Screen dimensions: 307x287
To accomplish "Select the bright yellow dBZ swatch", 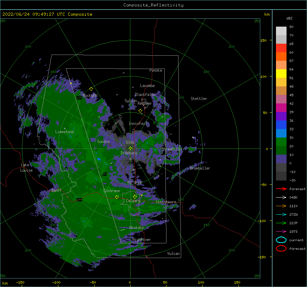I will point(281,74).
